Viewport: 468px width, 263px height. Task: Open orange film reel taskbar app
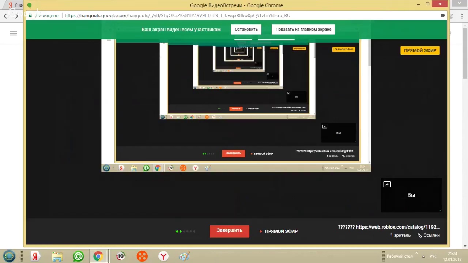pyautogui.click(x=142, y=256)
